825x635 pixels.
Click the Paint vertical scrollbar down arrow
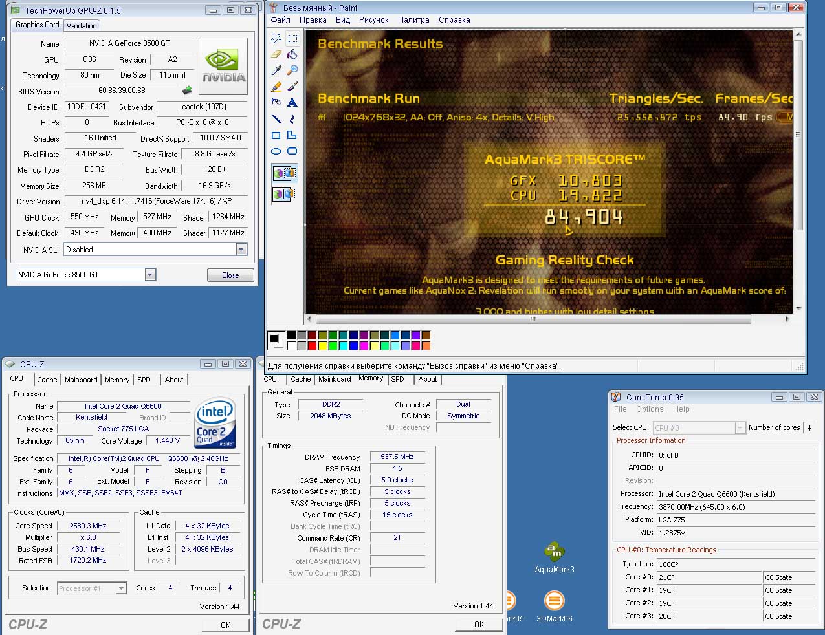798,308
